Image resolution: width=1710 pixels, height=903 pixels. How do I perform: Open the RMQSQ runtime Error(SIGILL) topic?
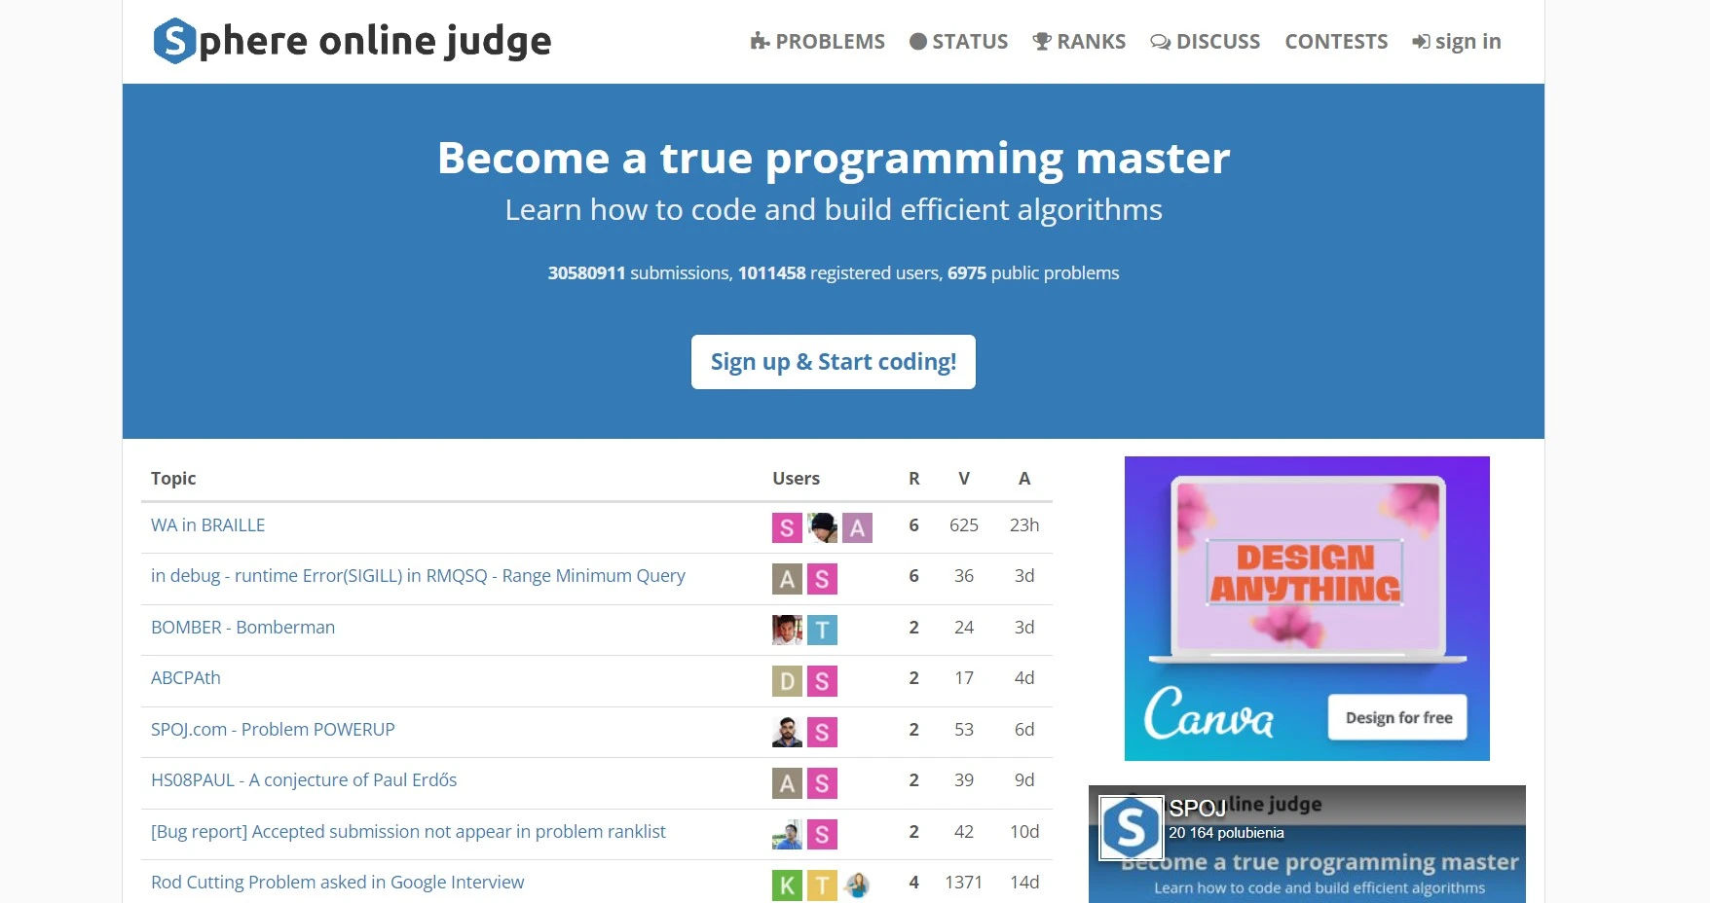[418, 576]
